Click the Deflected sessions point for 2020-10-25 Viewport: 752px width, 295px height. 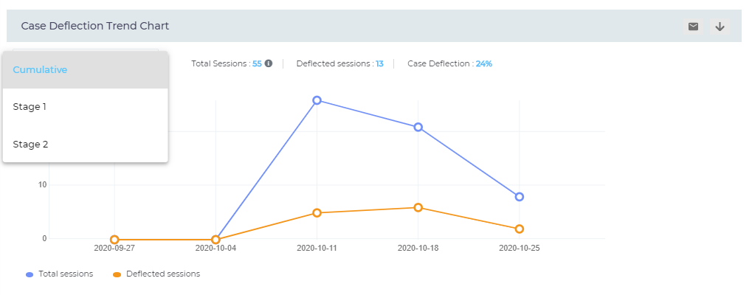pyautogui.click(x=520, y=229)
